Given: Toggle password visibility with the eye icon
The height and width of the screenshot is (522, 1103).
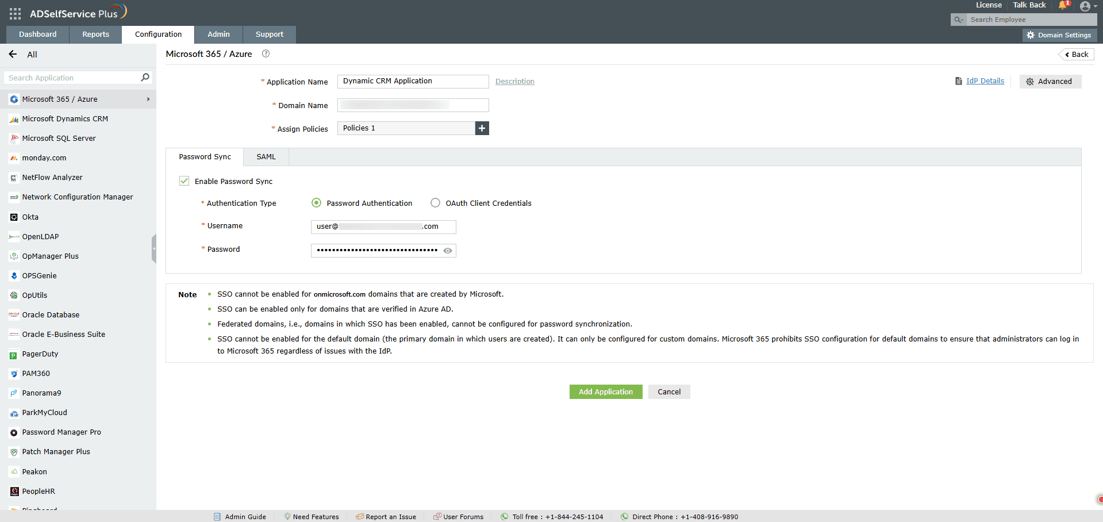Looking at the screenshot, I should (448, 250).
